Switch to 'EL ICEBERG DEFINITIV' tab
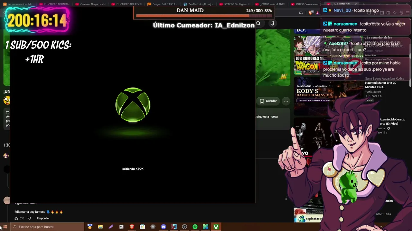Viewport: 412px width, 231px height. (55, 4)
